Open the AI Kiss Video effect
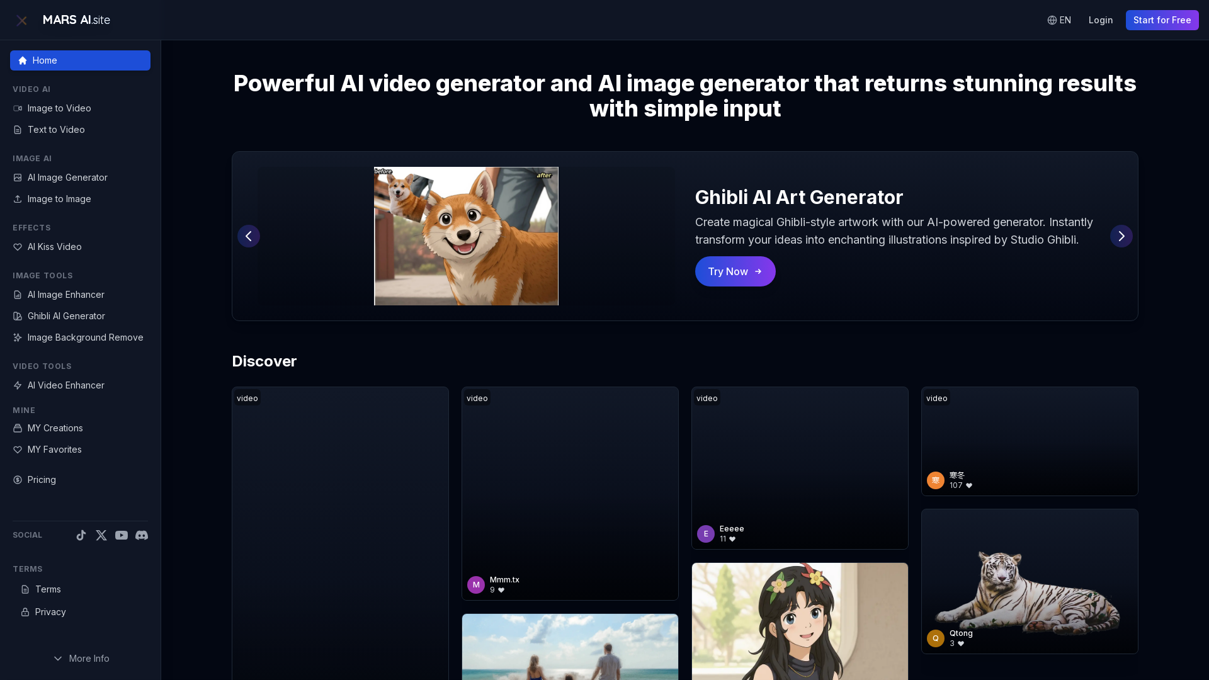Viewport: 1209px width, 680px height. click(x=54, y=247)
